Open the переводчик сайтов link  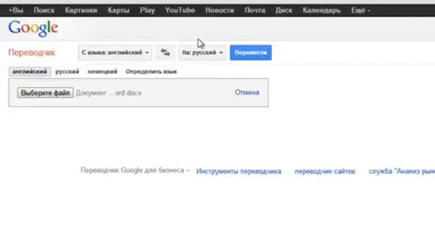pyautogui.click(x=325, y=171)
